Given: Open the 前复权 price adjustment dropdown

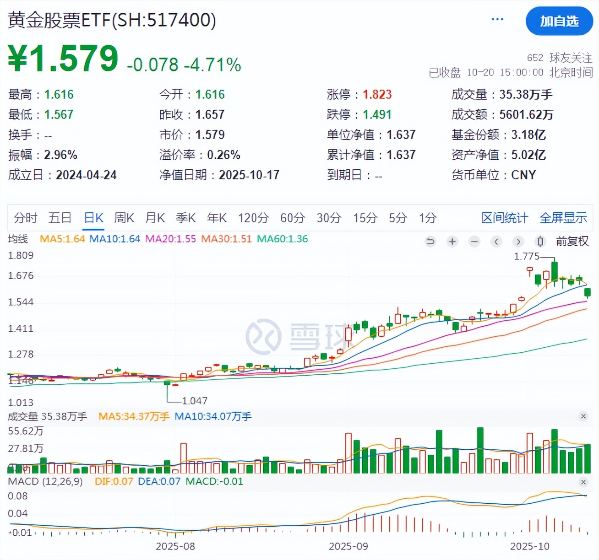Looking at the screenshot, I should tap(572, 241).
